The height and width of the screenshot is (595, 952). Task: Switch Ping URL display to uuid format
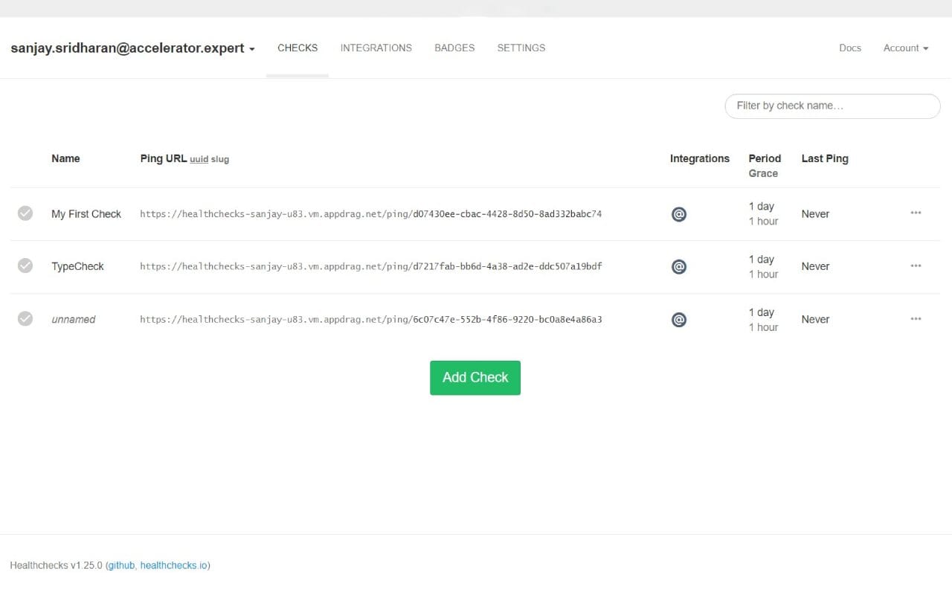(199, 158)
